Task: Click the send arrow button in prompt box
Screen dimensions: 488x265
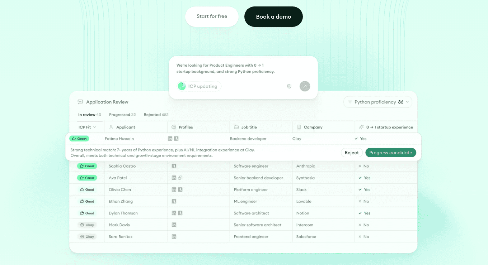Action: tap(305, 86)
